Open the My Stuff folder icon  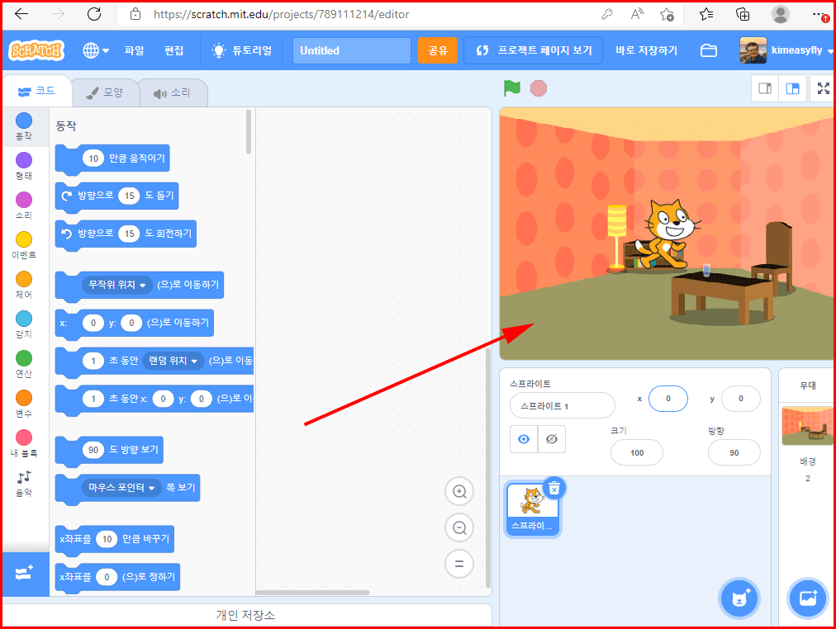[x=709, y=50]
